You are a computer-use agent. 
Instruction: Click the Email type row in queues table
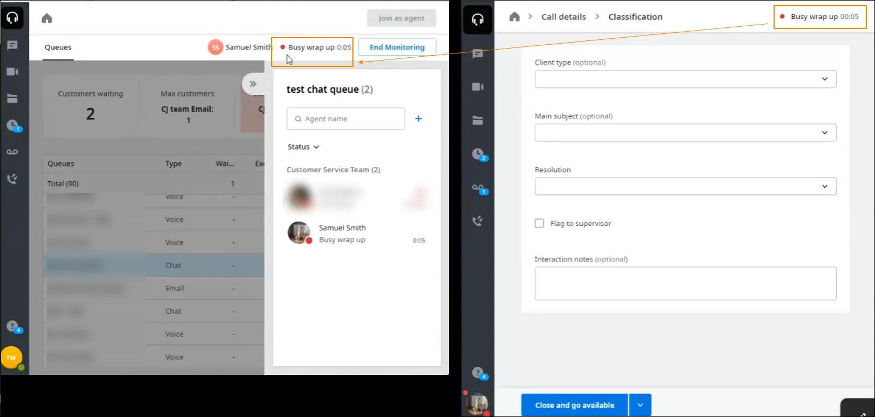[153, 288]
